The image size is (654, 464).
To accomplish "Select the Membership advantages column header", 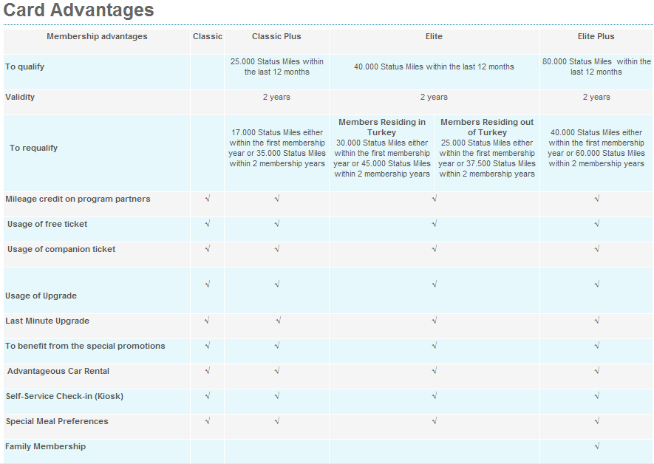I will 97,36.
